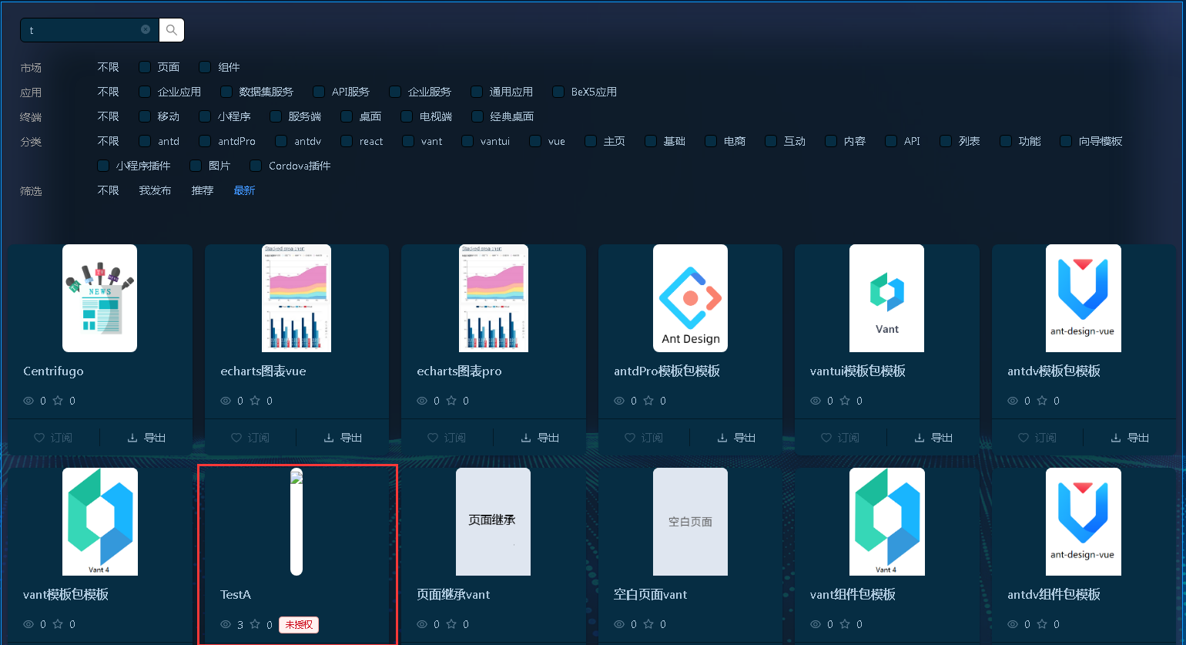Image resolution: width=1186 pixels, height=645 pixels.
Task: Check the 页面 market checkbox
Action: pyautogui.click(x=145, y=67)
